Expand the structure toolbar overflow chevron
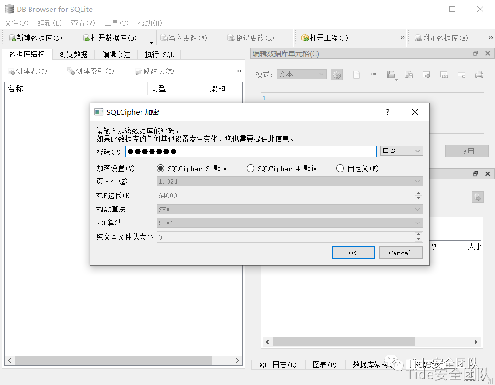The image size is (495, 385). click(x=239, y=71)
